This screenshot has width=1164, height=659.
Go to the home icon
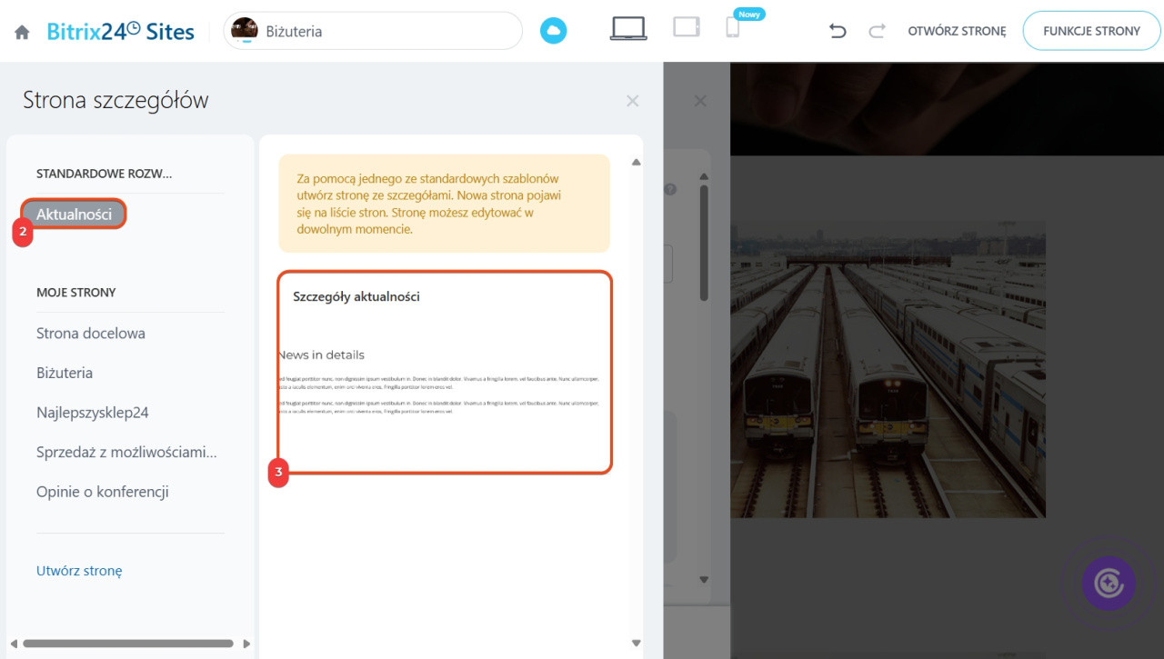coord(22,32)
